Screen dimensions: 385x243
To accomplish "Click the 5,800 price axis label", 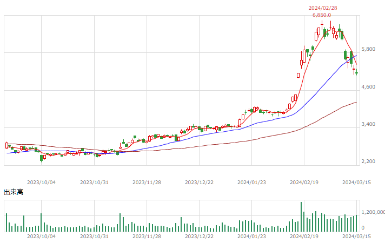I will click(x=368, y=49).
